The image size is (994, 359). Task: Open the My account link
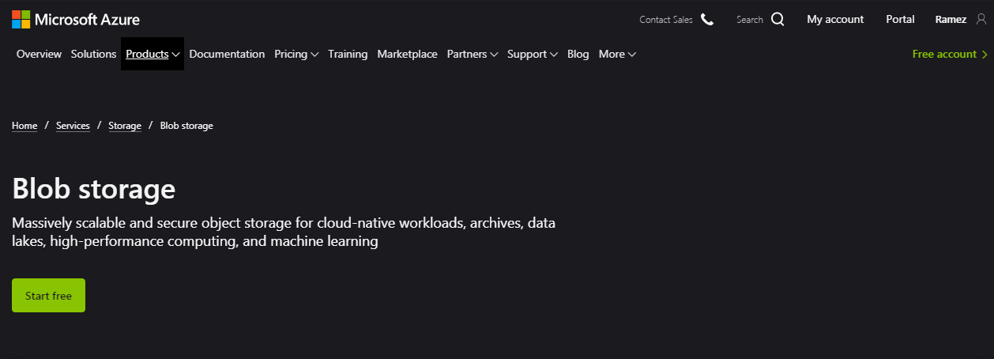click(835, 20)
